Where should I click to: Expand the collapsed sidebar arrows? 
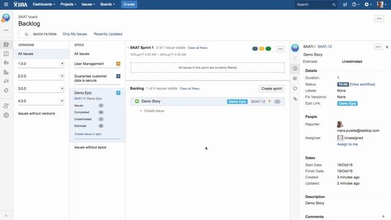point(6,216)
